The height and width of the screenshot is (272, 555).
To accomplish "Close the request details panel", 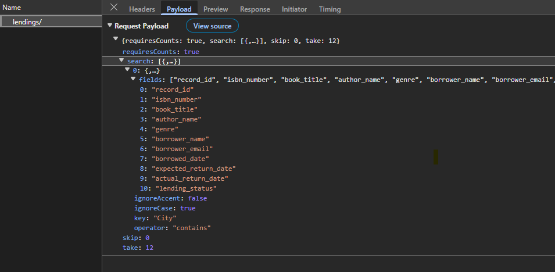I will coord(114,7).
